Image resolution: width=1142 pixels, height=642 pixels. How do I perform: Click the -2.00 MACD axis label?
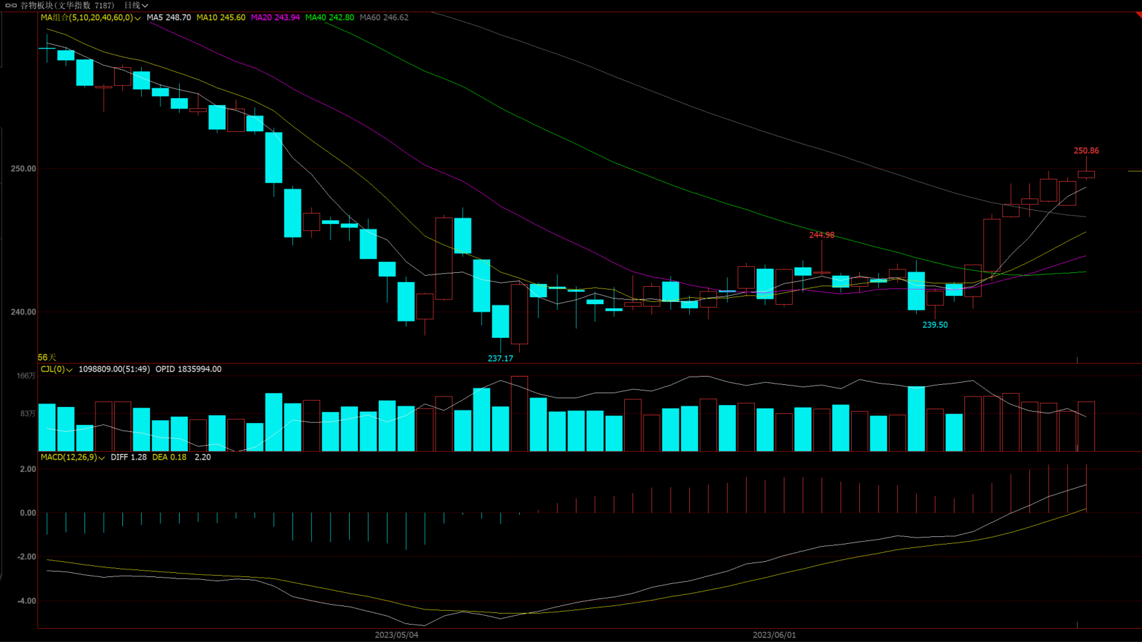(26, 557)
